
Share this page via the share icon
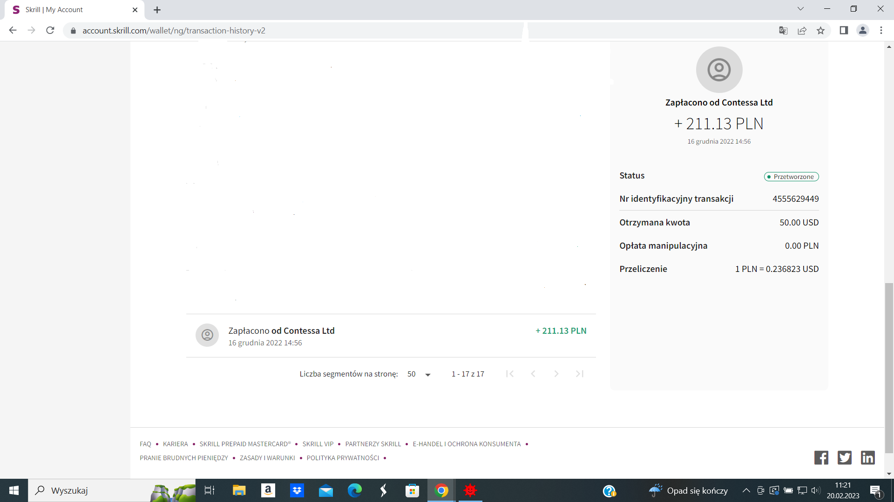coord(802,31)
